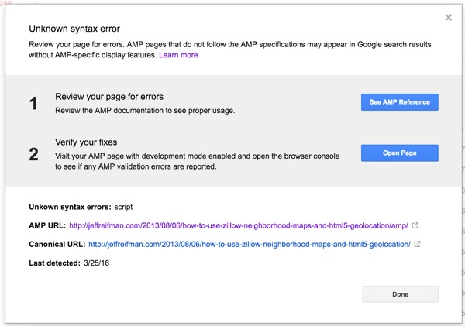
Task: Click the bold "Canonical URL:" label
Action: click(x=56, y=245)
